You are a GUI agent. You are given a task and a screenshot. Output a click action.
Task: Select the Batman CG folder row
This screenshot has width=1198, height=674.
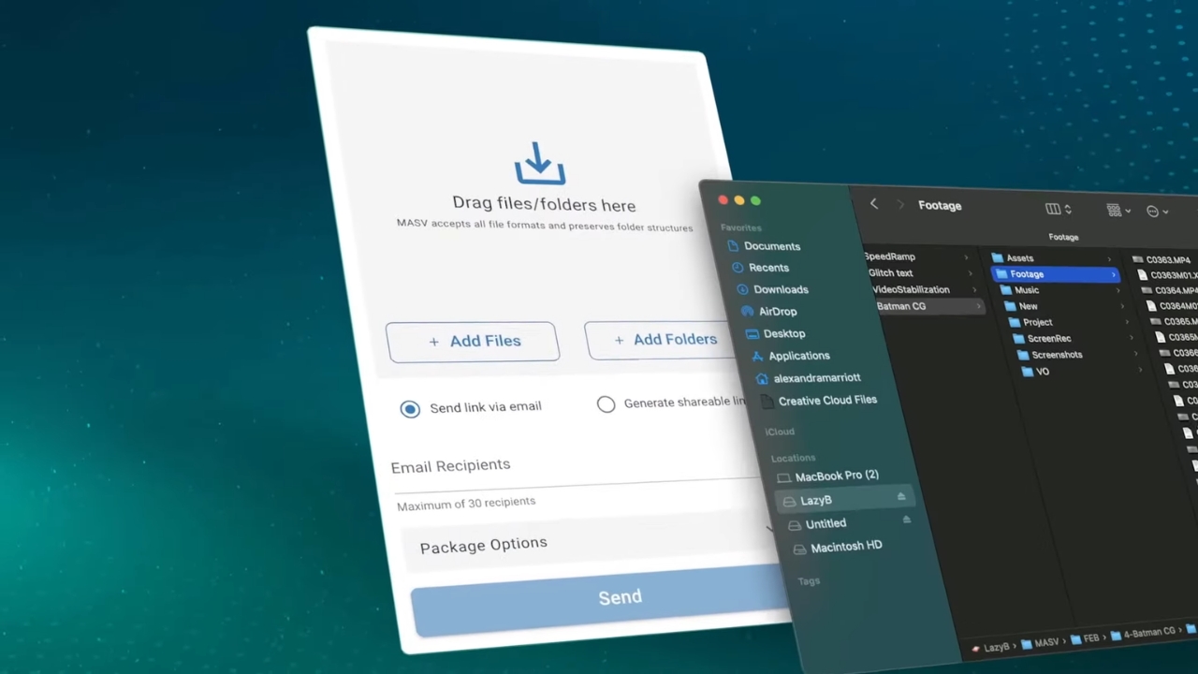[x=928, y=306]
